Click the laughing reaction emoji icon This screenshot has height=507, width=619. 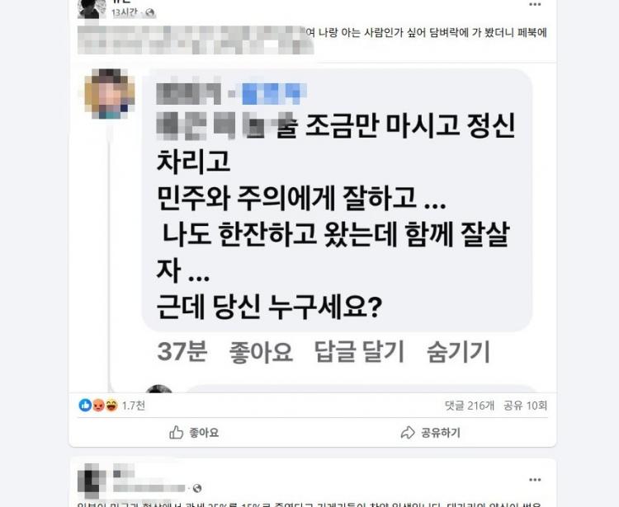(x=111, y=406)
